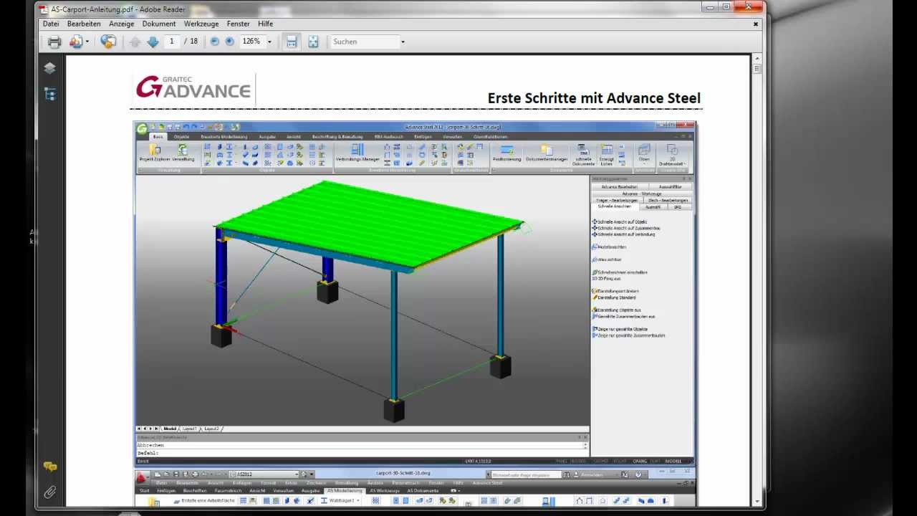
Task: Click 'Darstellung Standard' in the page image
Action: coord(616,297)
